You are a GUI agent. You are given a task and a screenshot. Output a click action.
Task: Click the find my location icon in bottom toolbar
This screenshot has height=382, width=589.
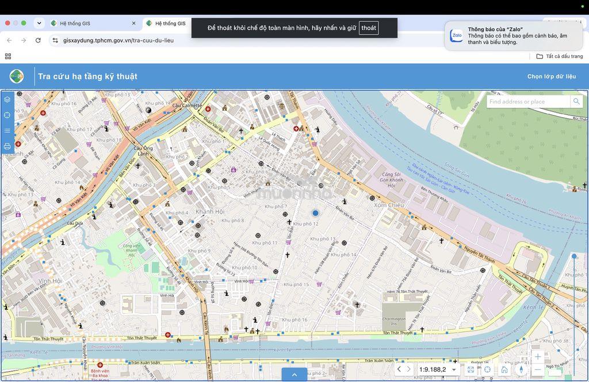[488, 369]
